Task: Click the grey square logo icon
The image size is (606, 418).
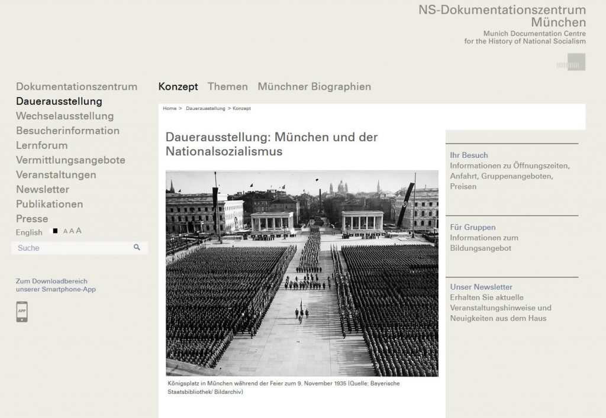Action: pos(575,63)
